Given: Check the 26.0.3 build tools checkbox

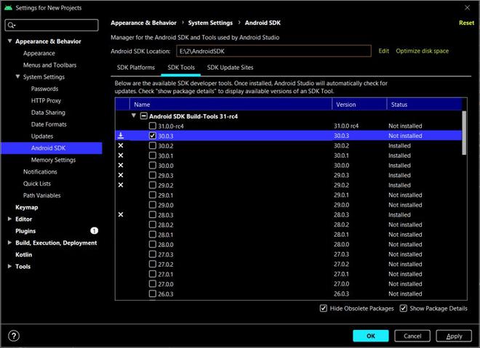Looking at the screenshot, I should coord(153,294).
